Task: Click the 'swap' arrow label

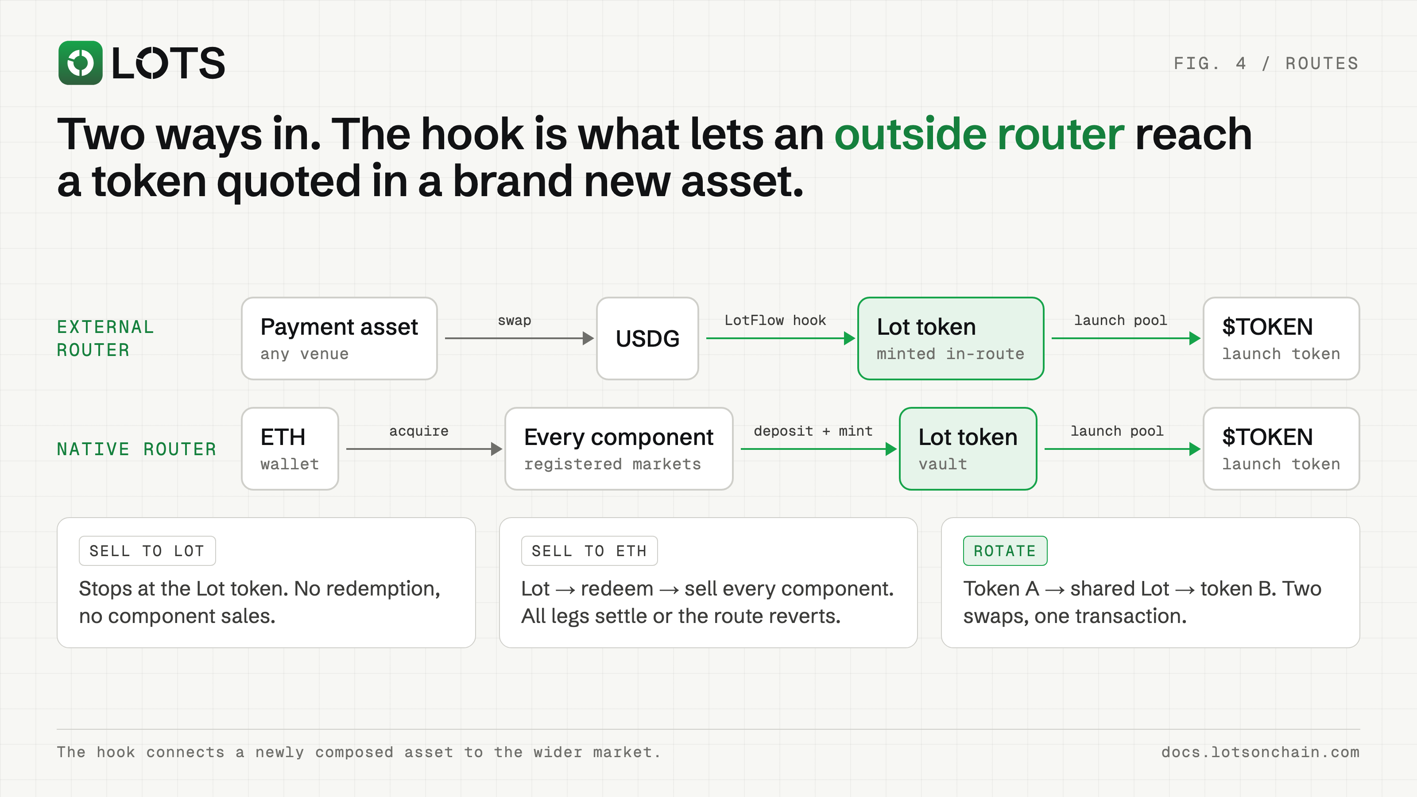Action: [514, 320]
